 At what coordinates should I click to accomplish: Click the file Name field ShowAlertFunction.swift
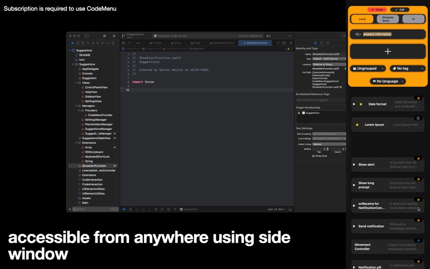[x=329, y=54]
